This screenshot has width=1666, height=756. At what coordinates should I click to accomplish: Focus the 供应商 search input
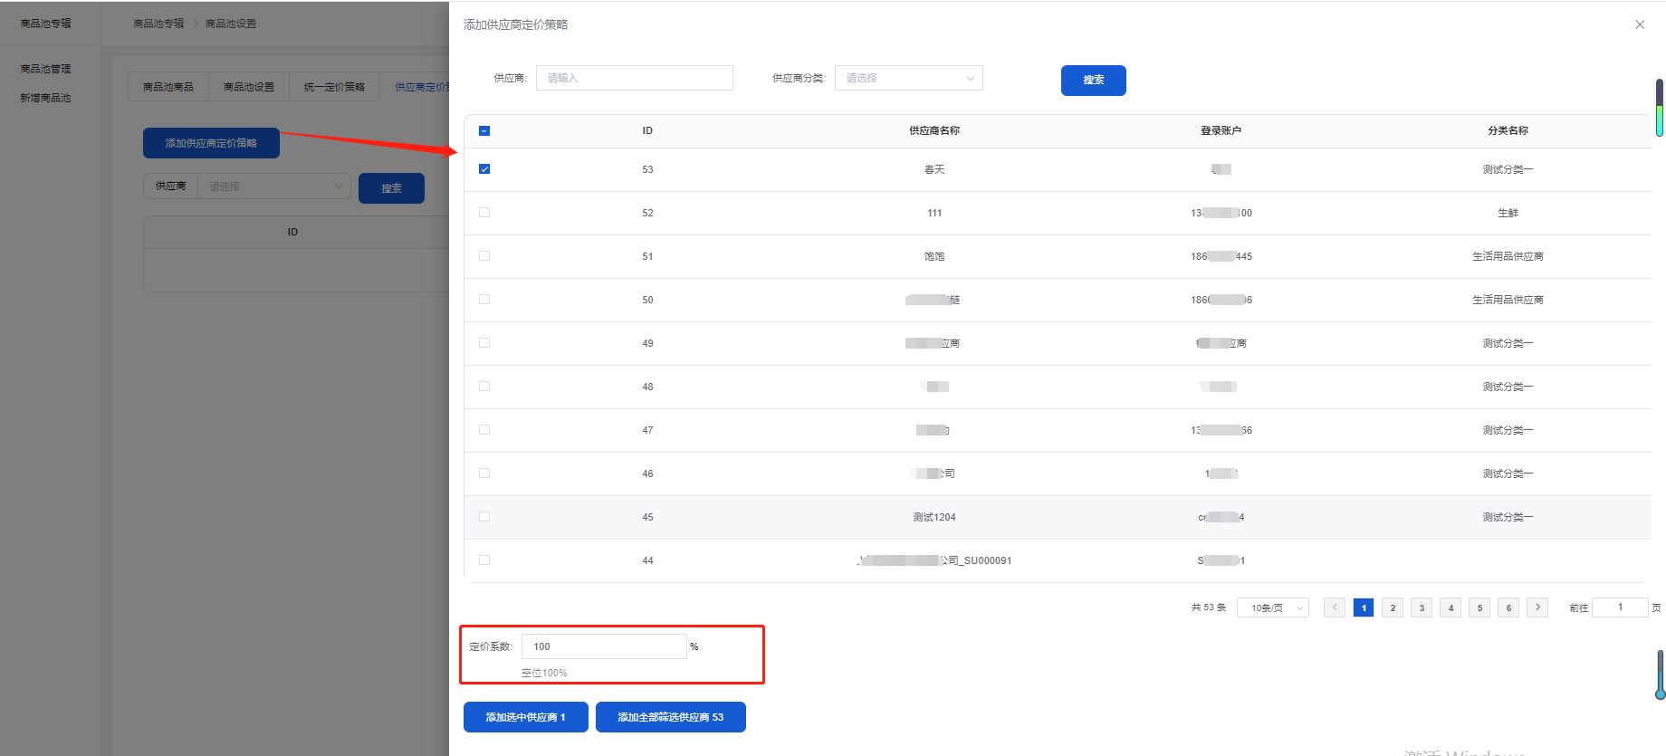[634, 78]
